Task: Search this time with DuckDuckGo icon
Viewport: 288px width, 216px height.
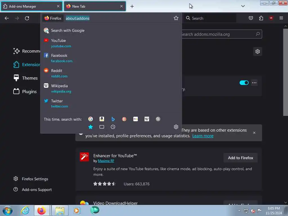Action: tap(124, 119)
